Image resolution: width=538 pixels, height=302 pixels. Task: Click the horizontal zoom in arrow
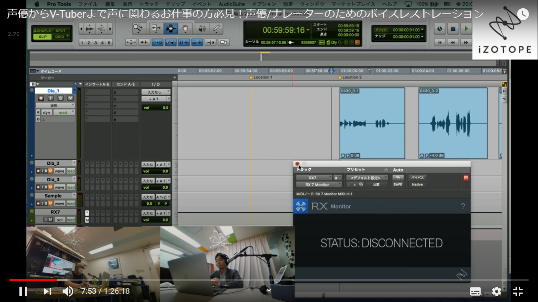(110, 29)
